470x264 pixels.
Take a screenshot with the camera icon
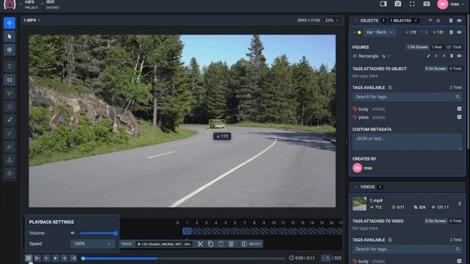coord(398,4)
